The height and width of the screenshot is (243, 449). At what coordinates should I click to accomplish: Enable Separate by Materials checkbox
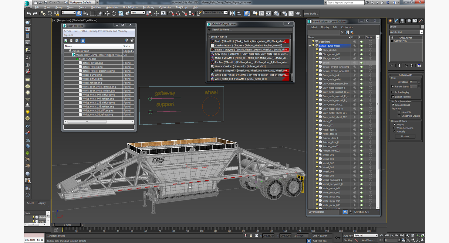point(399,112)
